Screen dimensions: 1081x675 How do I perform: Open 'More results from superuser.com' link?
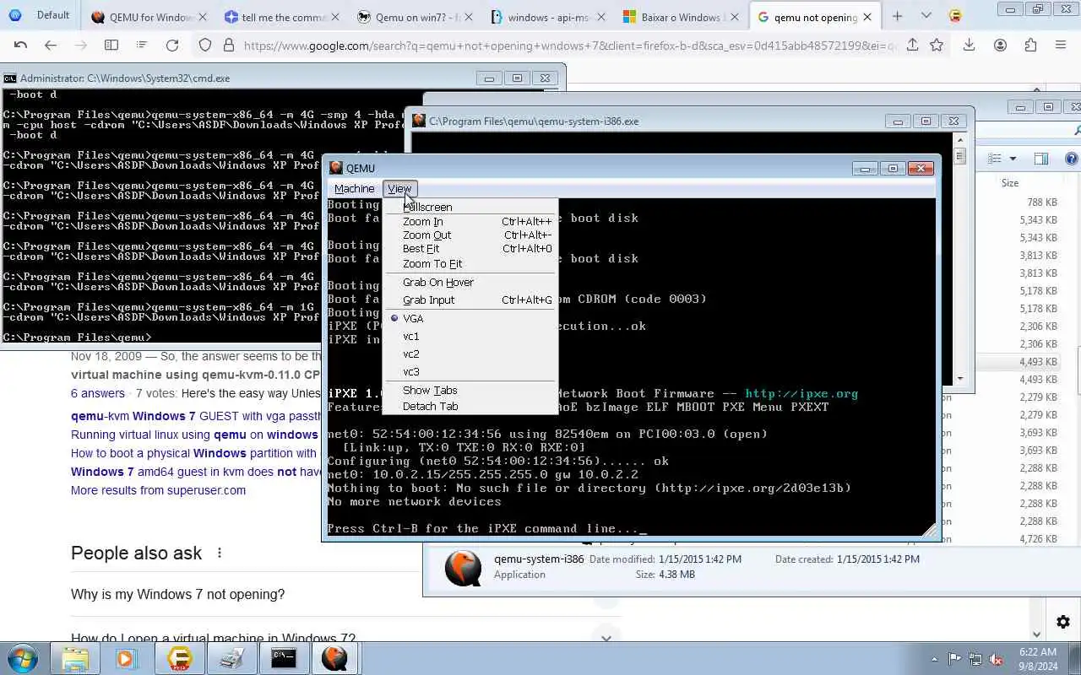coord(158,490)
